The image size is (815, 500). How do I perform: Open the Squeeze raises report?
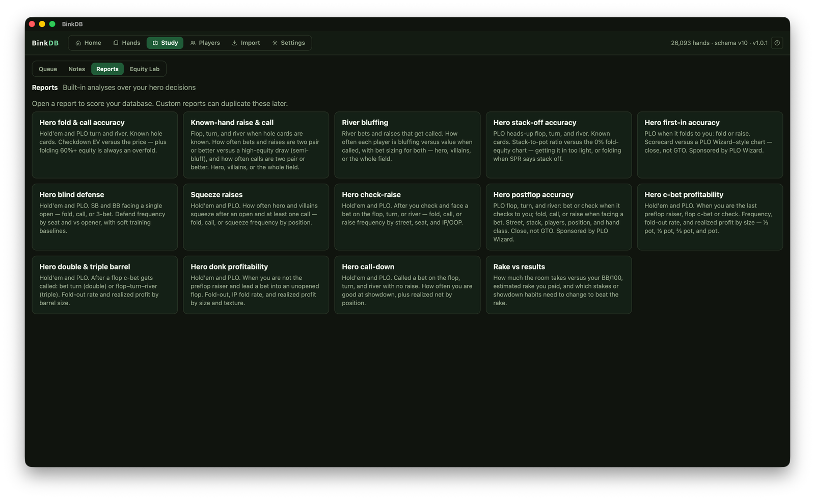pyautogui.click(x=256, y=217)
